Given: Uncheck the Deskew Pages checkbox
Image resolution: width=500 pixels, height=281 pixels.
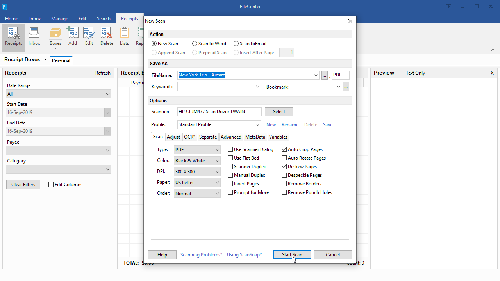Looking at the screenshot, I should coord(284,167).
